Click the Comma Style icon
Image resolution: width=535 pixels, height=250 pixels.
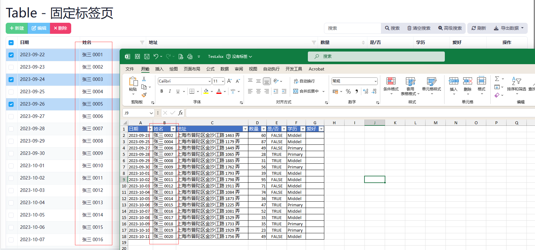pos(357,91)
